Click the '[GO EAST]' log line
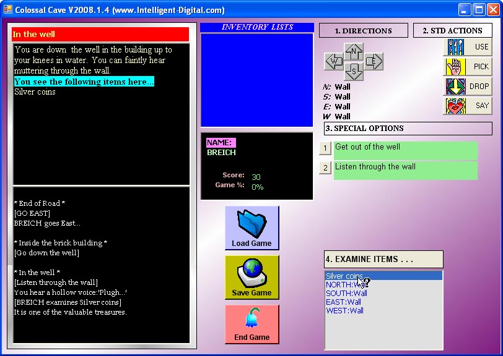This screenshot has height=356, width=503. click(32, 213)
